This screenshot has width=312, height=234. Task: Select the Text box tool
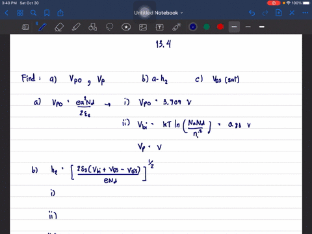coord(160,27)
